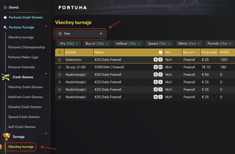Screen dimensions: 235x154
Task: Open Speed Cash Games
Action: point(24,117)
